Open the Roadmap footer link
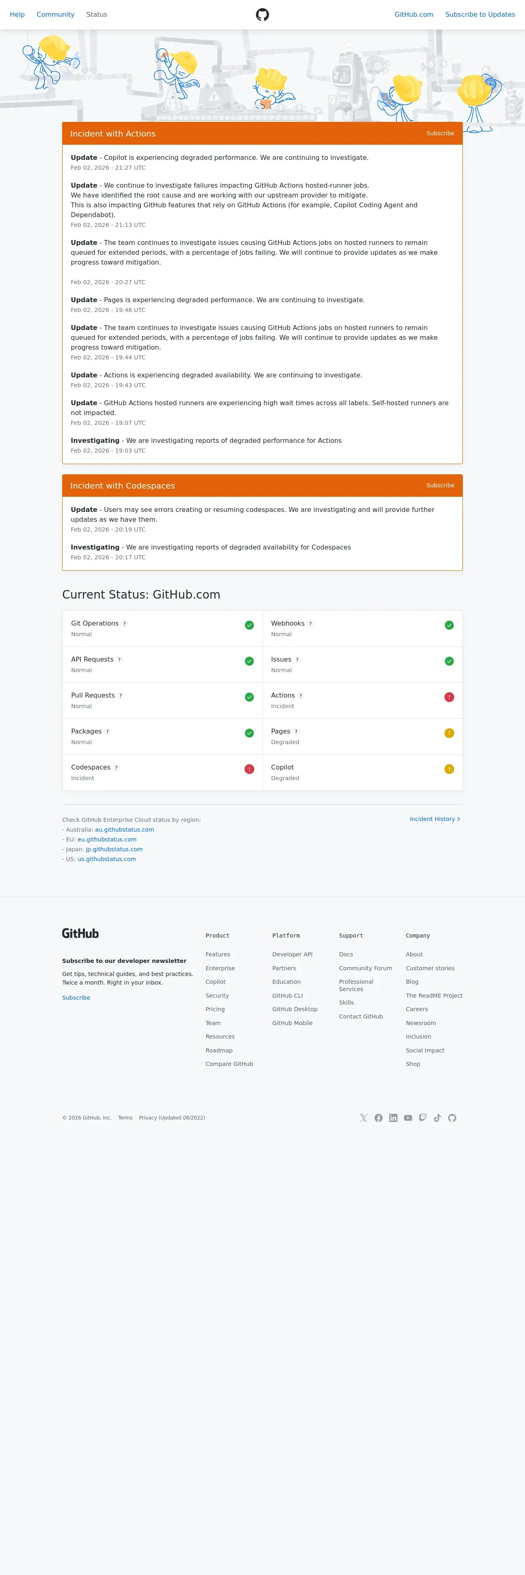Screen dimensions: 525x1575 [x=219, y=1050]
